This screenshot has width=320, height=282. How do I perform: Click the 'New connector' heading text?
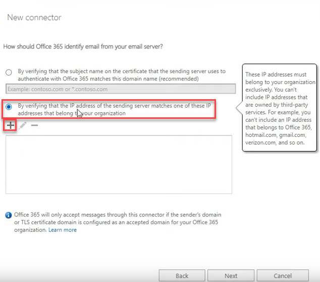34,18
